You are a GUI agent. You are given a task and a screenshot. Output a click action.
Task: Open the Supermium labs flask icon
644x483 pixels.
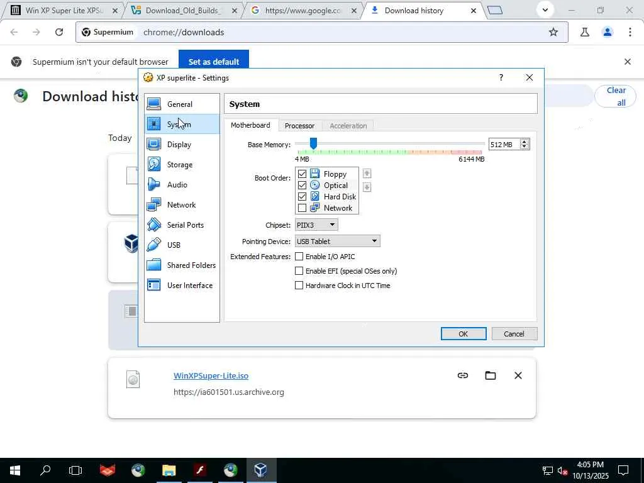click(584, 32)
